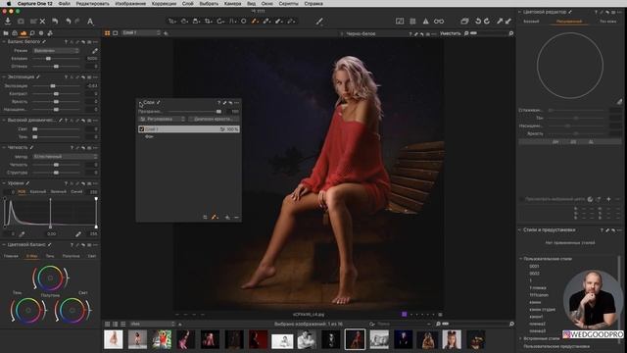Click the Import images toolbar icon

[8, 22]
